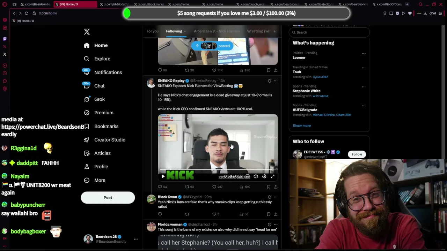Open the Notifications page
This screenshot has width=447, height=251.
pyautogui.click(x=103, y=73)
